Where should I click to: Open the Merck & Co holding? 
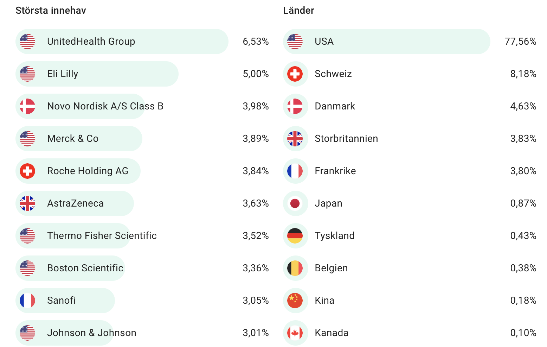coord(73,139)
